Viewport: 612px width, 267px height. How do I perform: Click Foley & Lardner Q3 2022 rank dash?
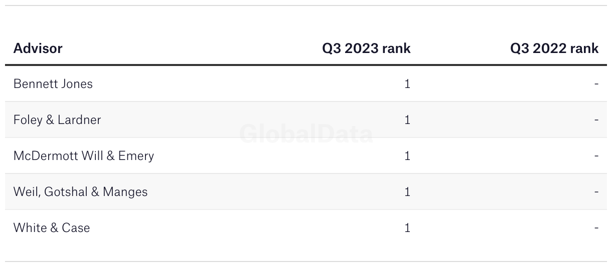(596, 120)
